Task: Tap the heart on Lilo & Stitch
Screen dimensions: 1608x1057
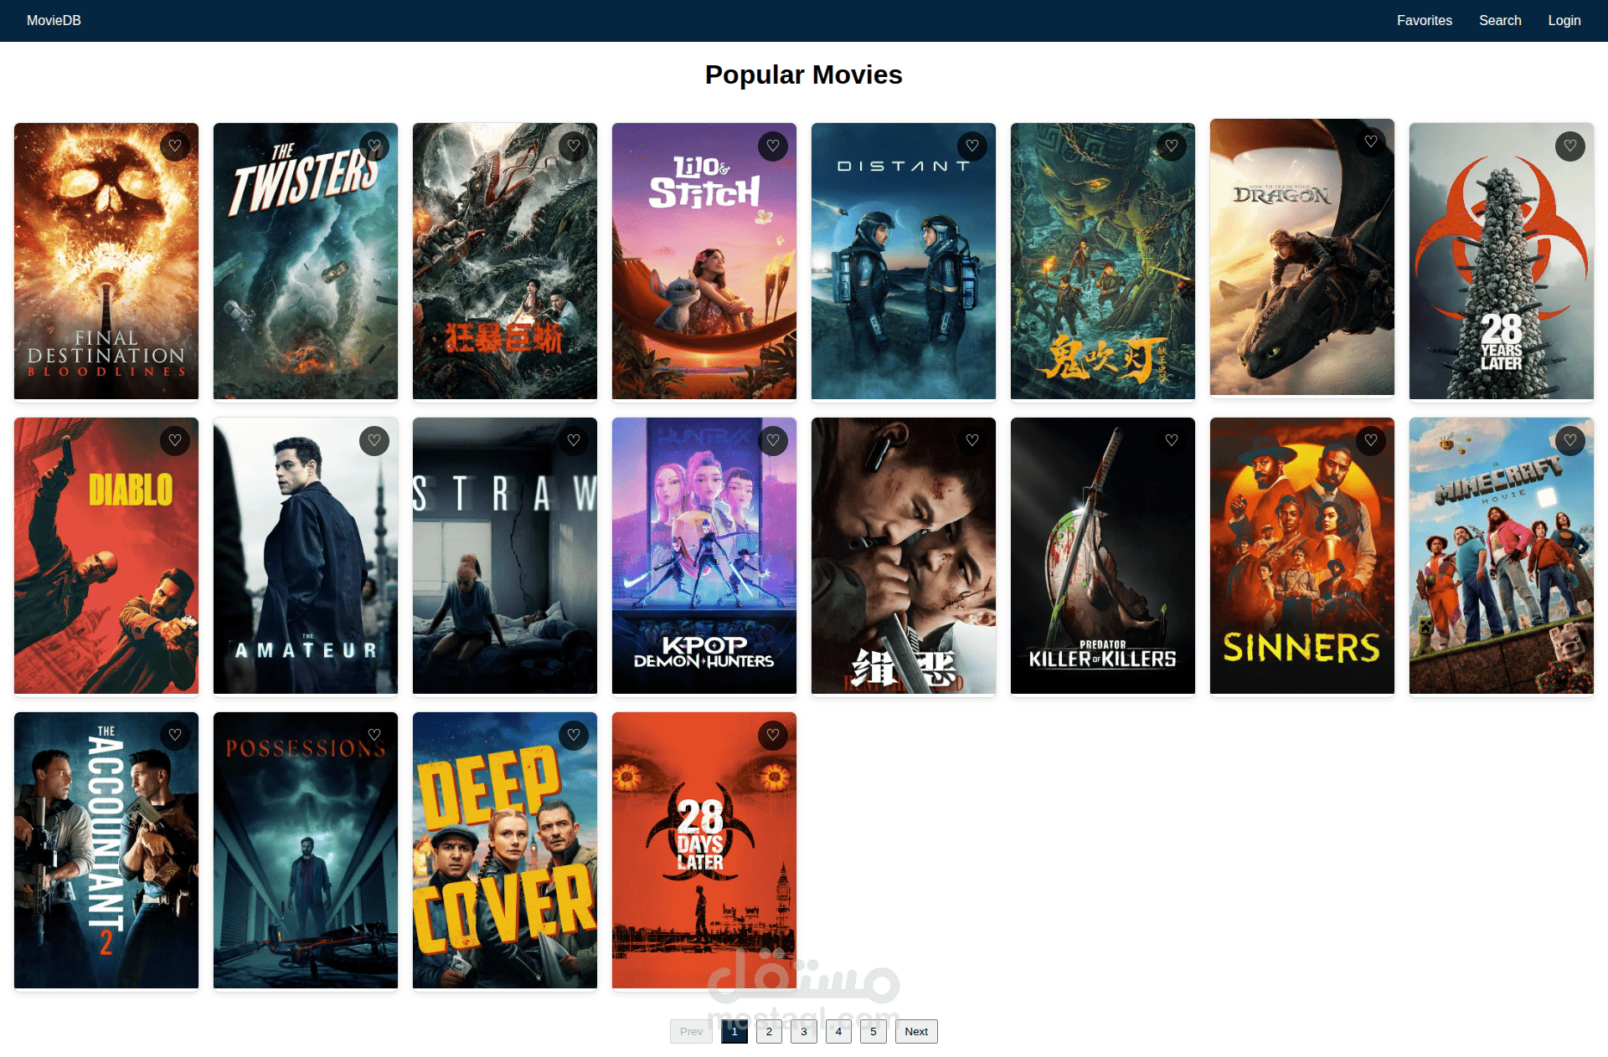Action: (773, 146)
